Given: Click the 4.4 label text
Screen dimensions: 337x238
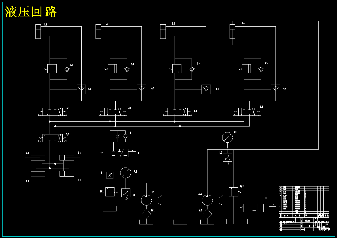Looking at the screenshot, I should [x=285, y=88].
